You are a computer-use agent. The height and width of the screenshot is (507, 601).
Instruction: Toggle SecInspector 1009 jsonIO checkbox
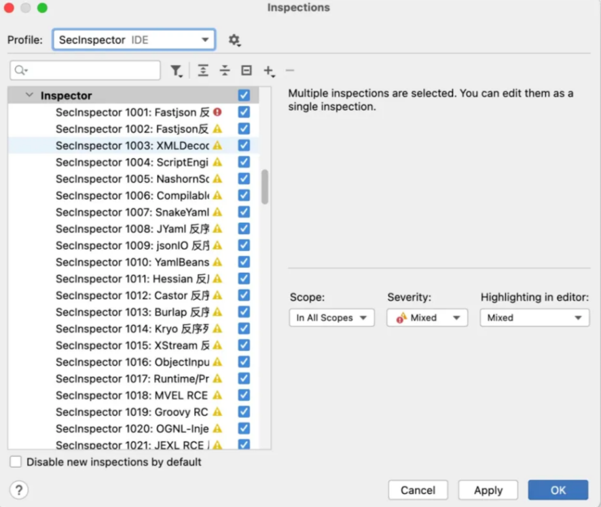point(244,245)
